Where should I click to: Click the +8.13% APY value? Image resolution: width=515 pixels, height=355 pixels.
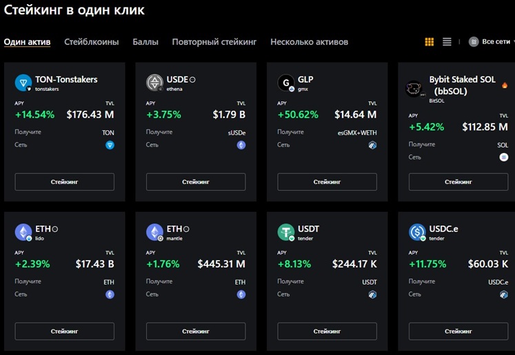pos(294,264)
